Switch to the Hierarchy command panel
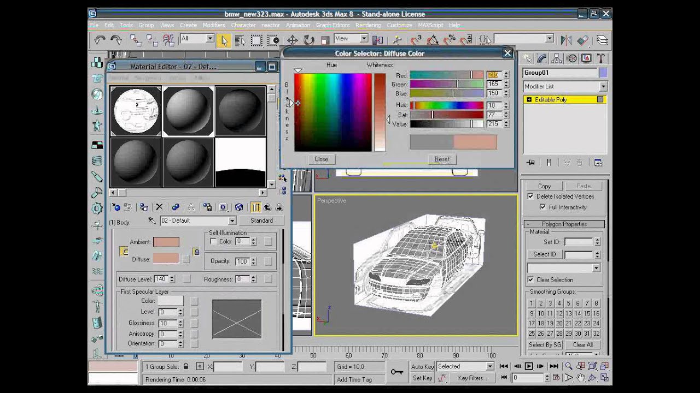Screen dimensions: 700x393 tap(557, 58)
